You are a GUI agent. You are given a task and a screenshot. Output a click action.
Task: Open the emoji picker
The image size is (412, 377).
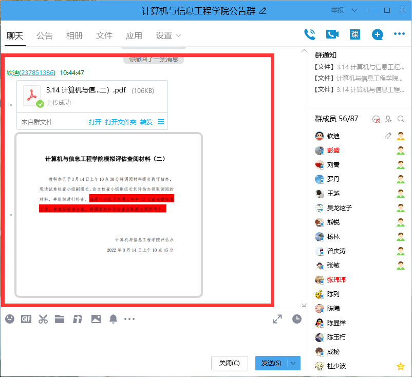(x=9, y=318)
